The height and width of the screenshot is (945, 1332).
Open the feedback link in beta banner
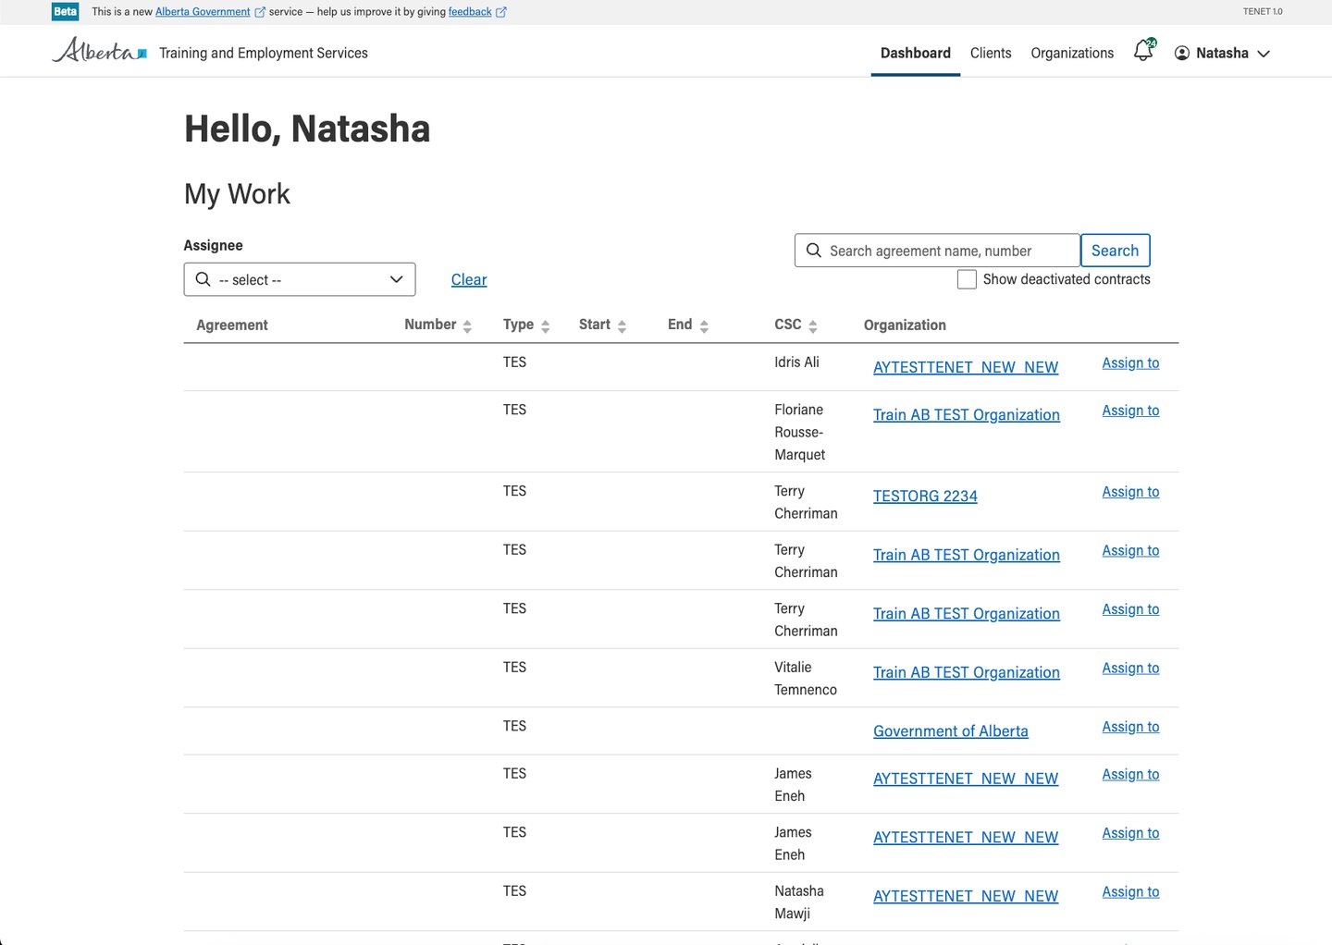(470, 12)
